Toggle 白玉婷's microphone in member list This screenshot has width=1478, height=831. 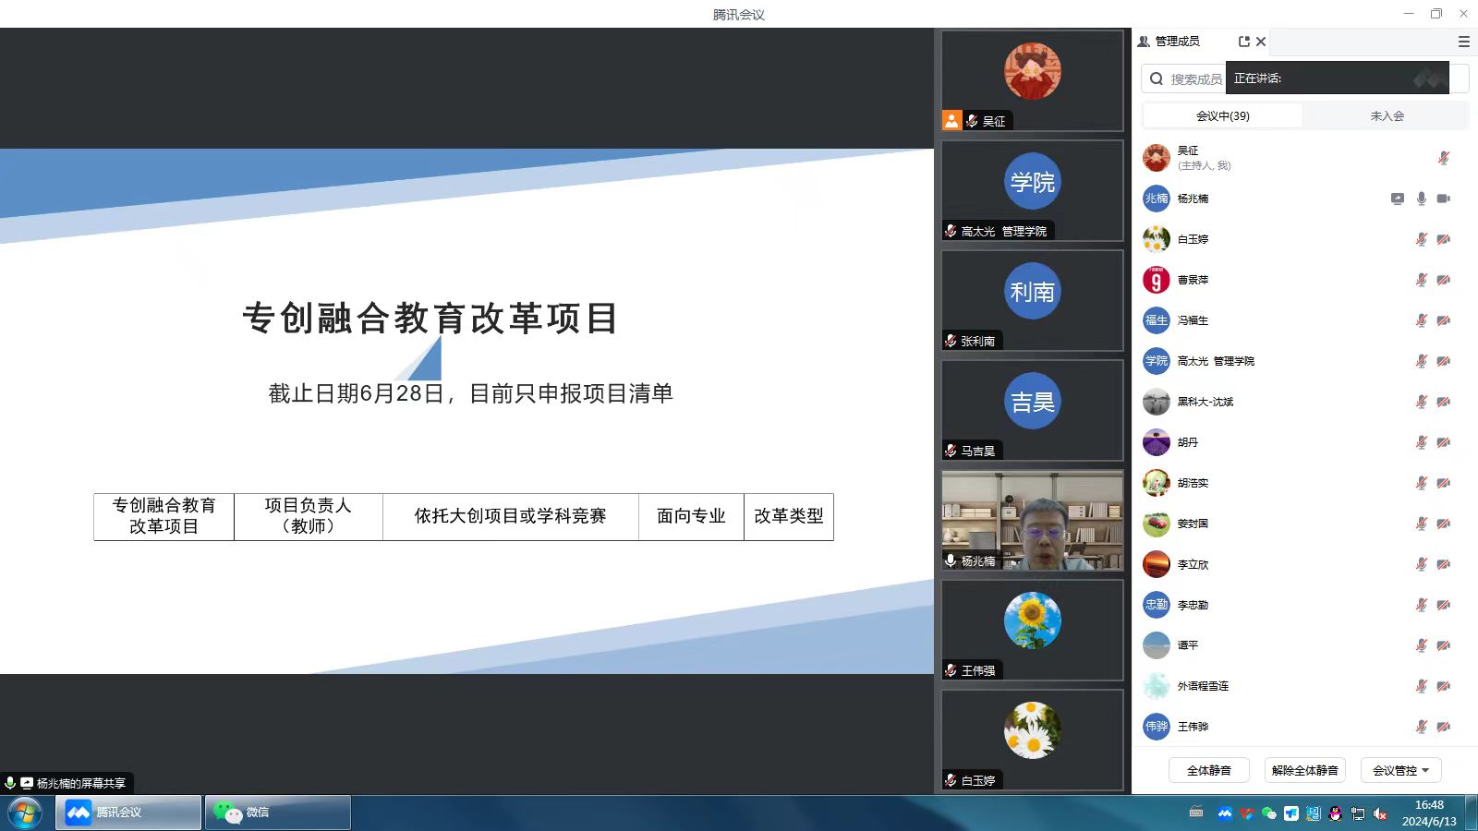click(x=1421, y=239)
